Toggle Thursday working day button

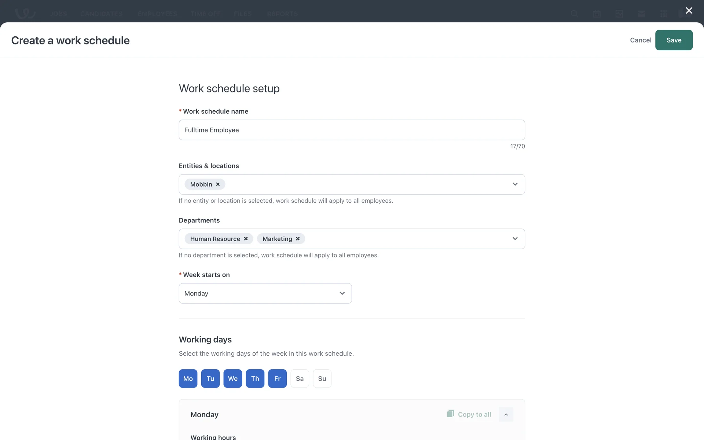pos(255,378)
